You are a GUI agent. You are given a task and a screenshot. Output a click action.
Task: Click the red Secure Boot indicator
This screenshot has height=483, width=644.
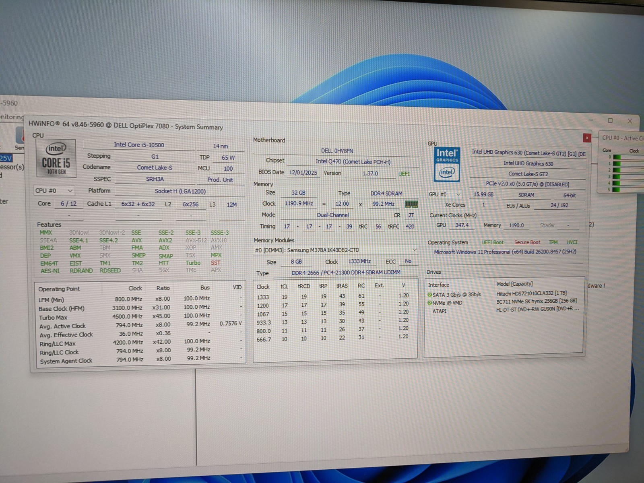[x=527, y=242]
